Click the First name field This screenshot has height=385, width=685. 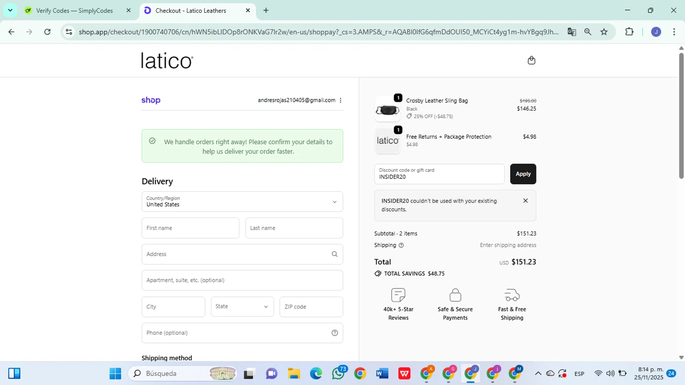[x=190, y=228]
